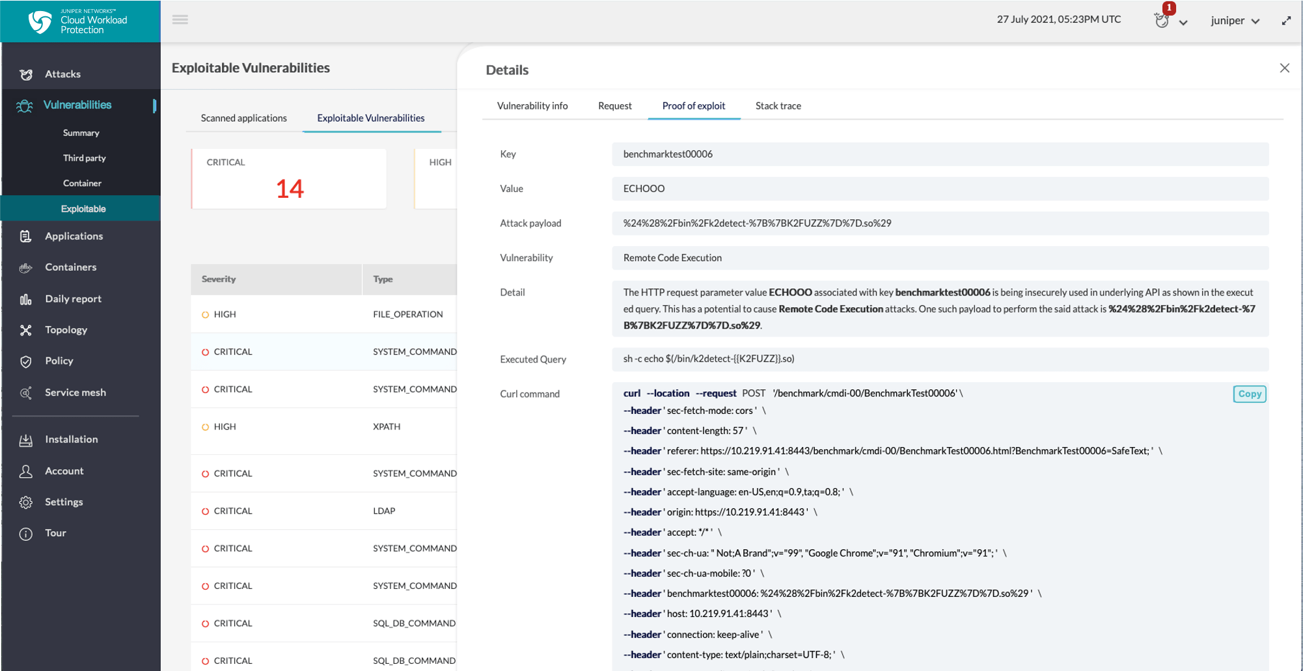
Task: Open the Policy shield icon
Action: [x=25, y=361]
